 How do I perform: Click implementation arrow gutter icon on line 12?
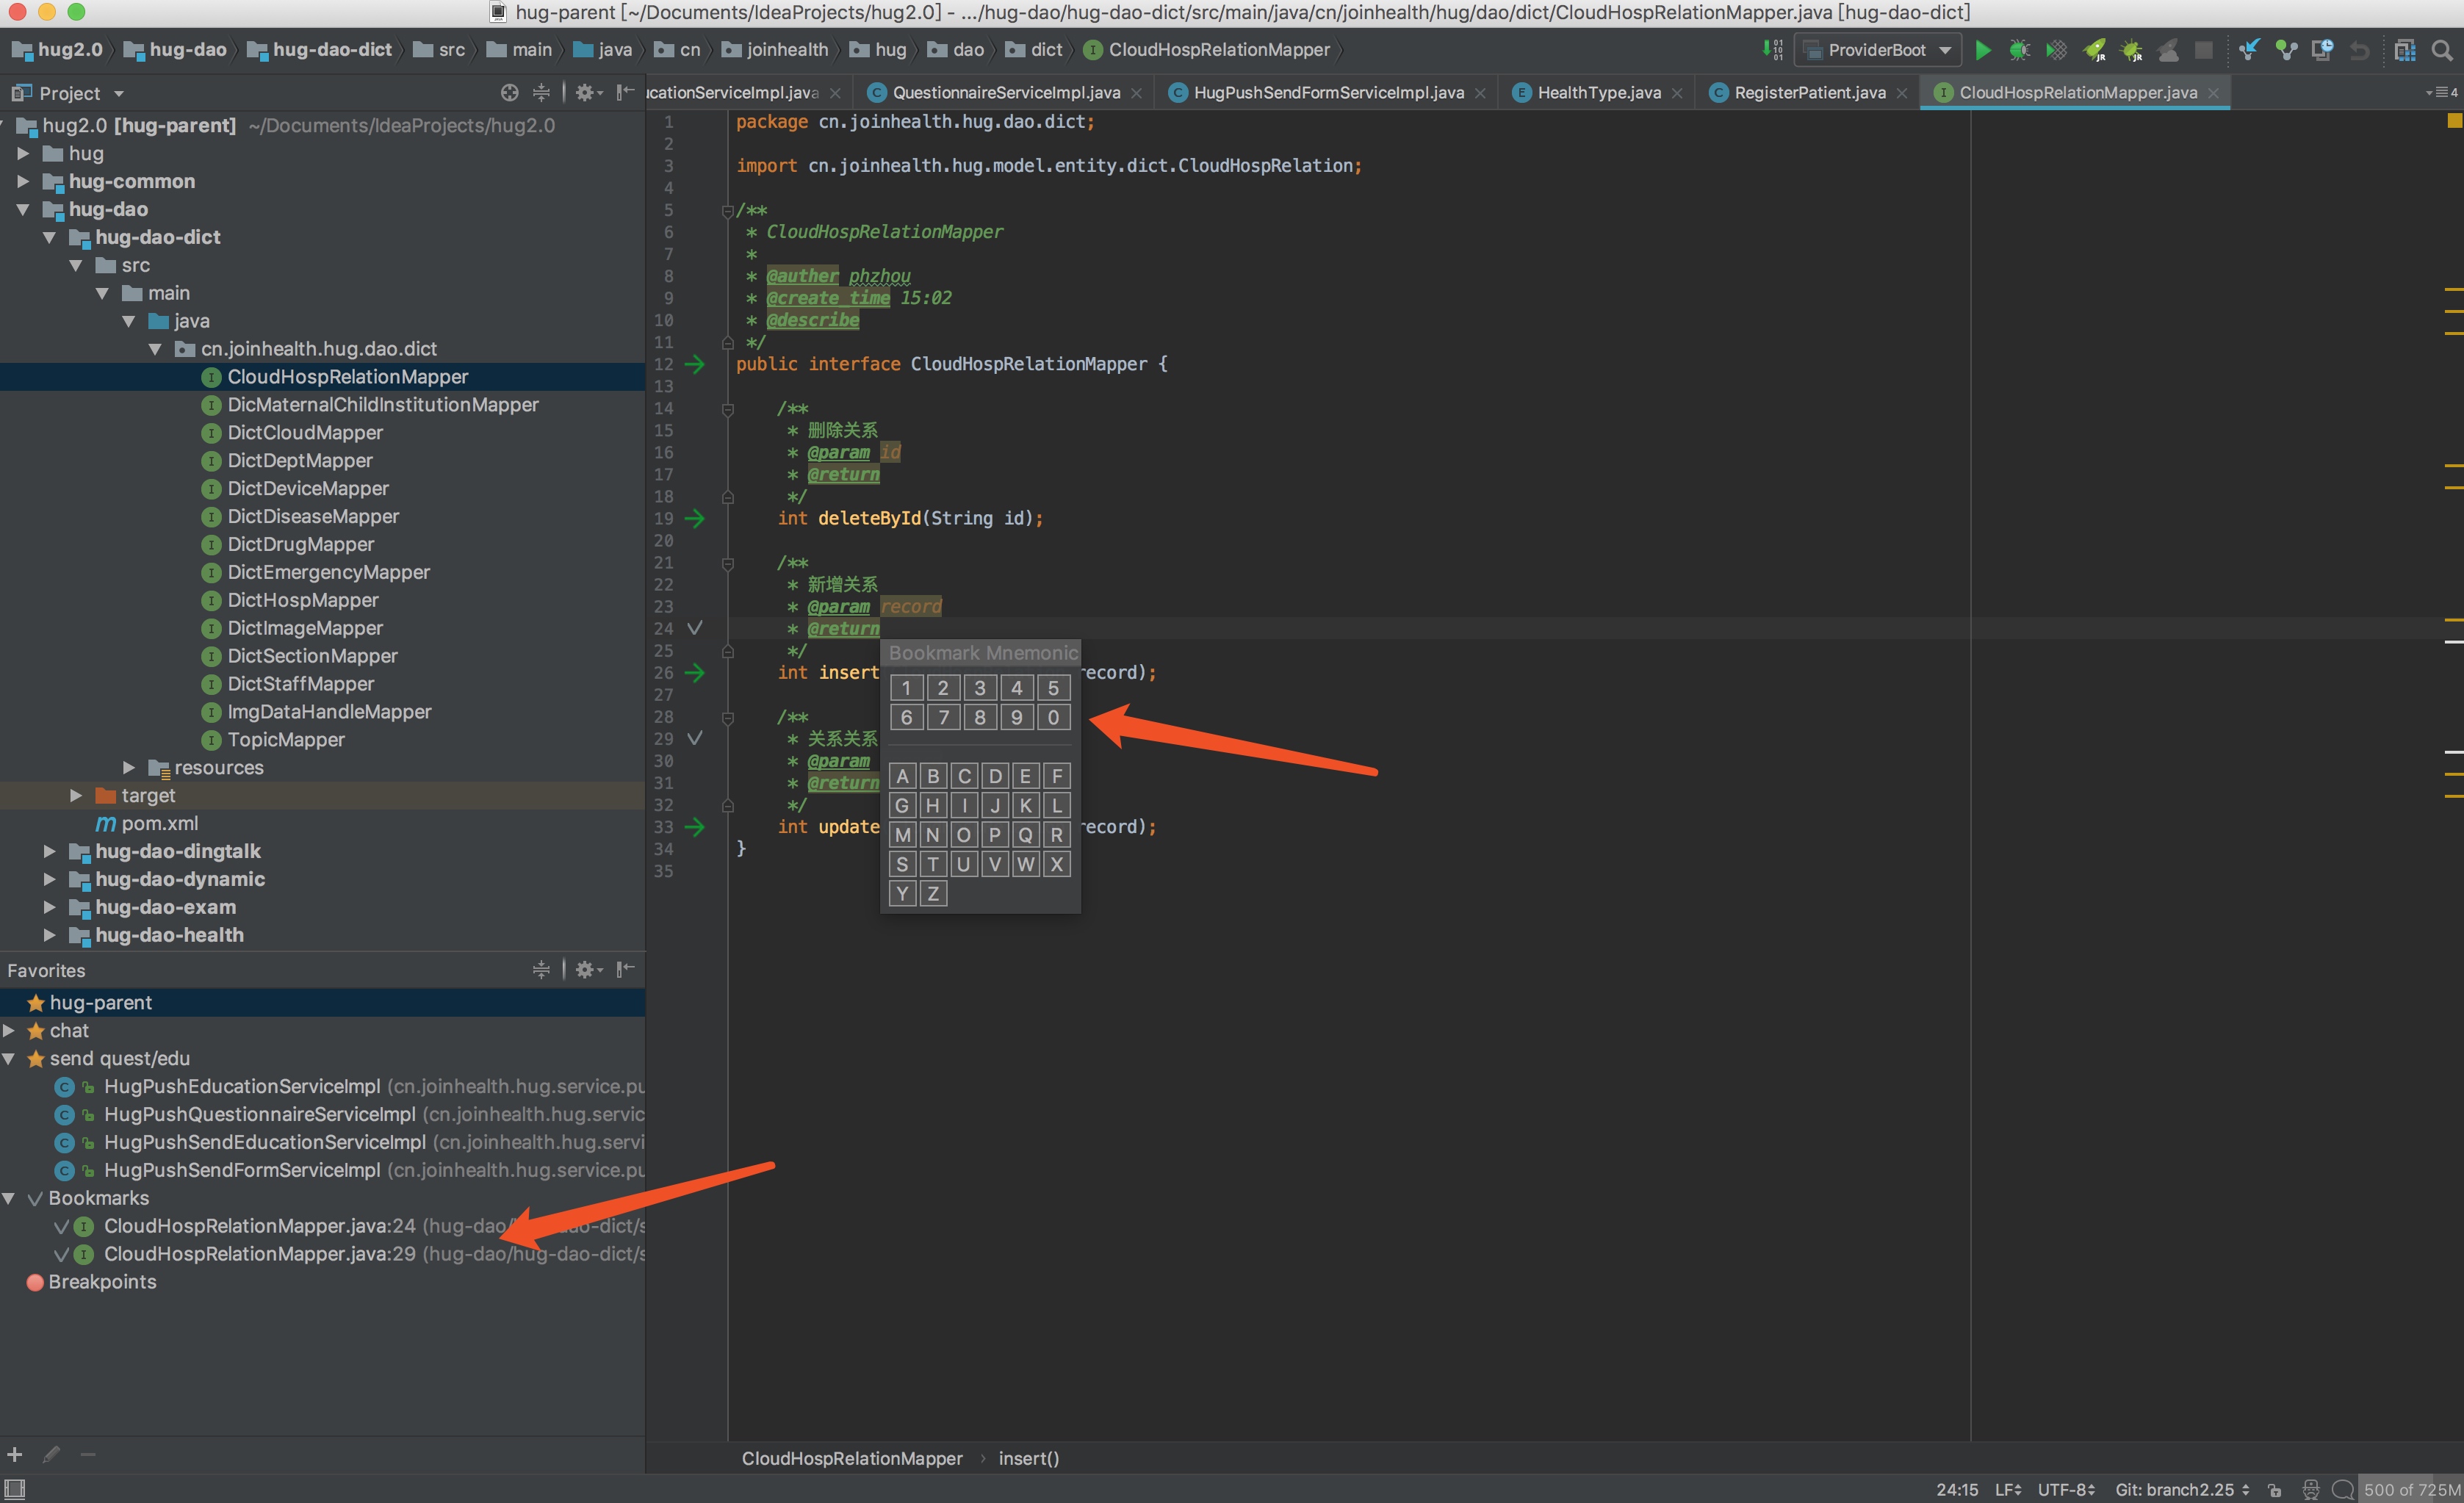coord(695,364)
